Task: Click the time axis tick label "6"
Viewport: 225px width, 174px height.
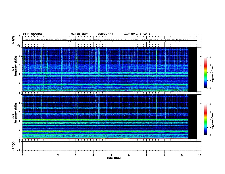Action: click(x=129, y=155)
